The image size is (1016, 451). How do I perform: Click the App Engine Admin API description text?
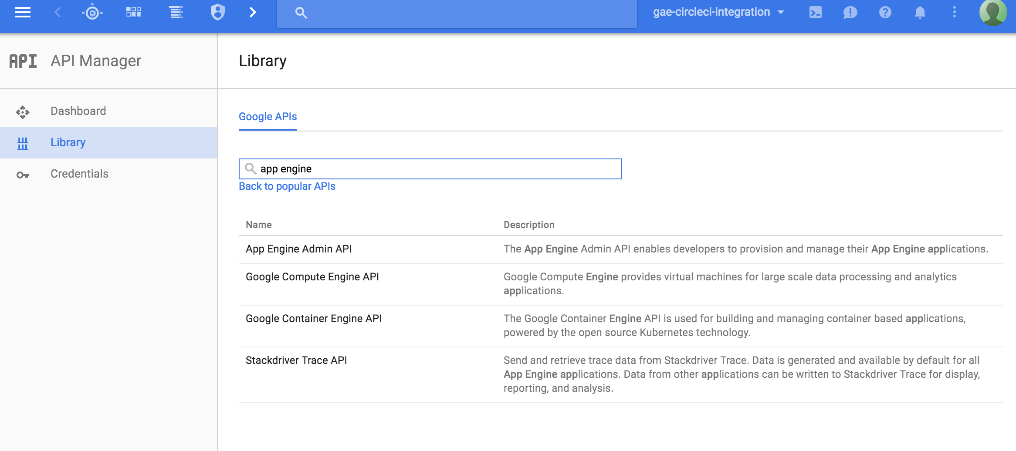(746, 249)
